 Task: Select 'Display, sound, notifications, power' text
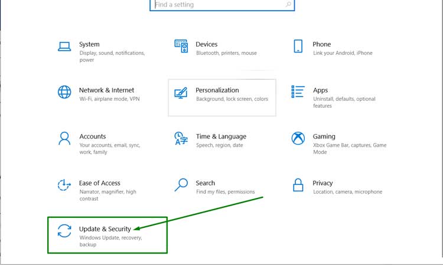pyautogui.click(x=112, y=57)
